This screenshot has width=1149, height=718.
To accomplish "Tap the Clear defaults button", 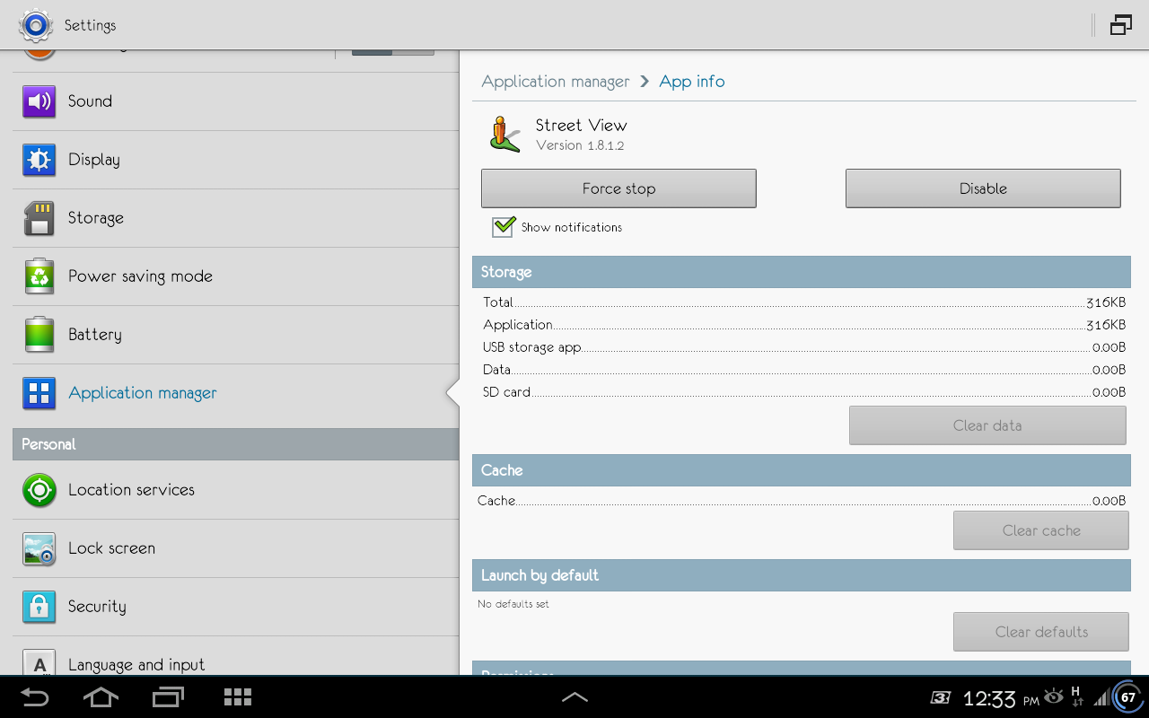I will (x=1041, y=632).
